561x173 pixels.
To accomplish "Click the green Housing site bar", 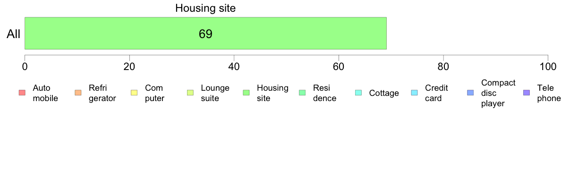I will pyautogui.click(x=205, y=33).
